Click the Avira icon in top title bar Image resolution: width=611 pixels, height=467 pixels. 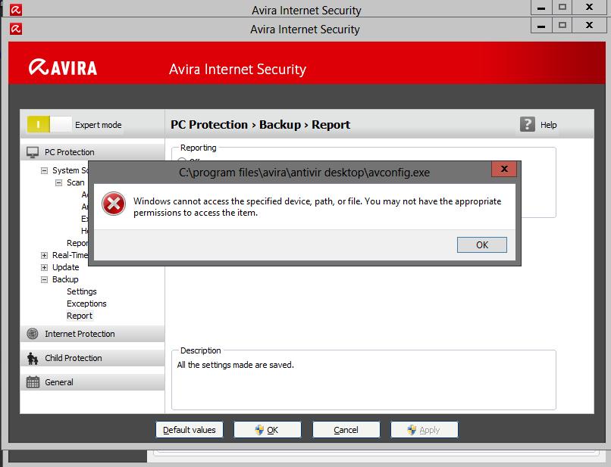point(16,10)
